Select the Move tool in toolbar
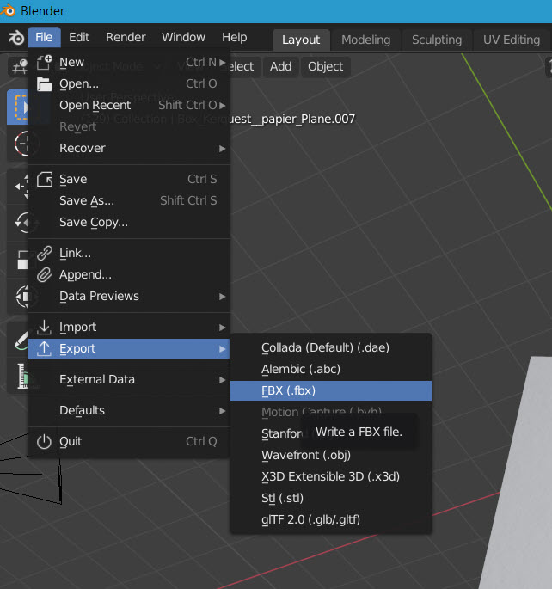 21,187
